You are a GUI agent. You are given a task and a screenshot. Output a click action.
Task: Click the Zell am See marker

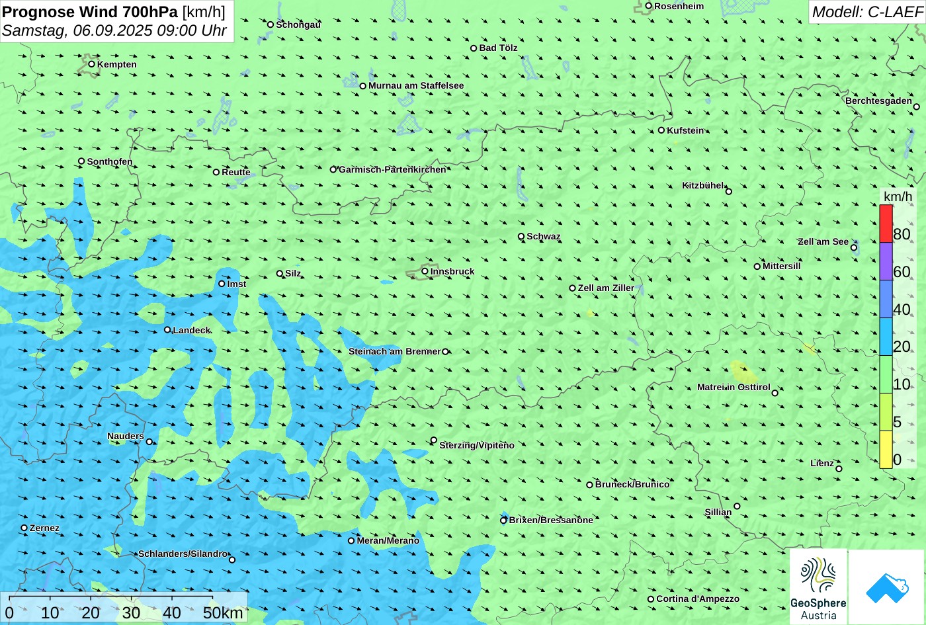click(854, 248)
